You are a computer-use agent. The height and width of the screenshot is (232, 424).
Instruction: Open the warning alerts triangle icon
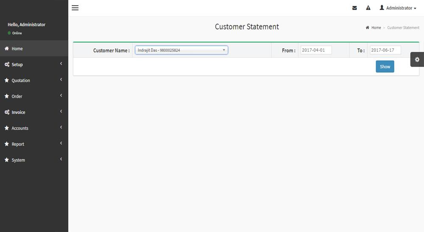pyautogui.click(x=368, y=8)
